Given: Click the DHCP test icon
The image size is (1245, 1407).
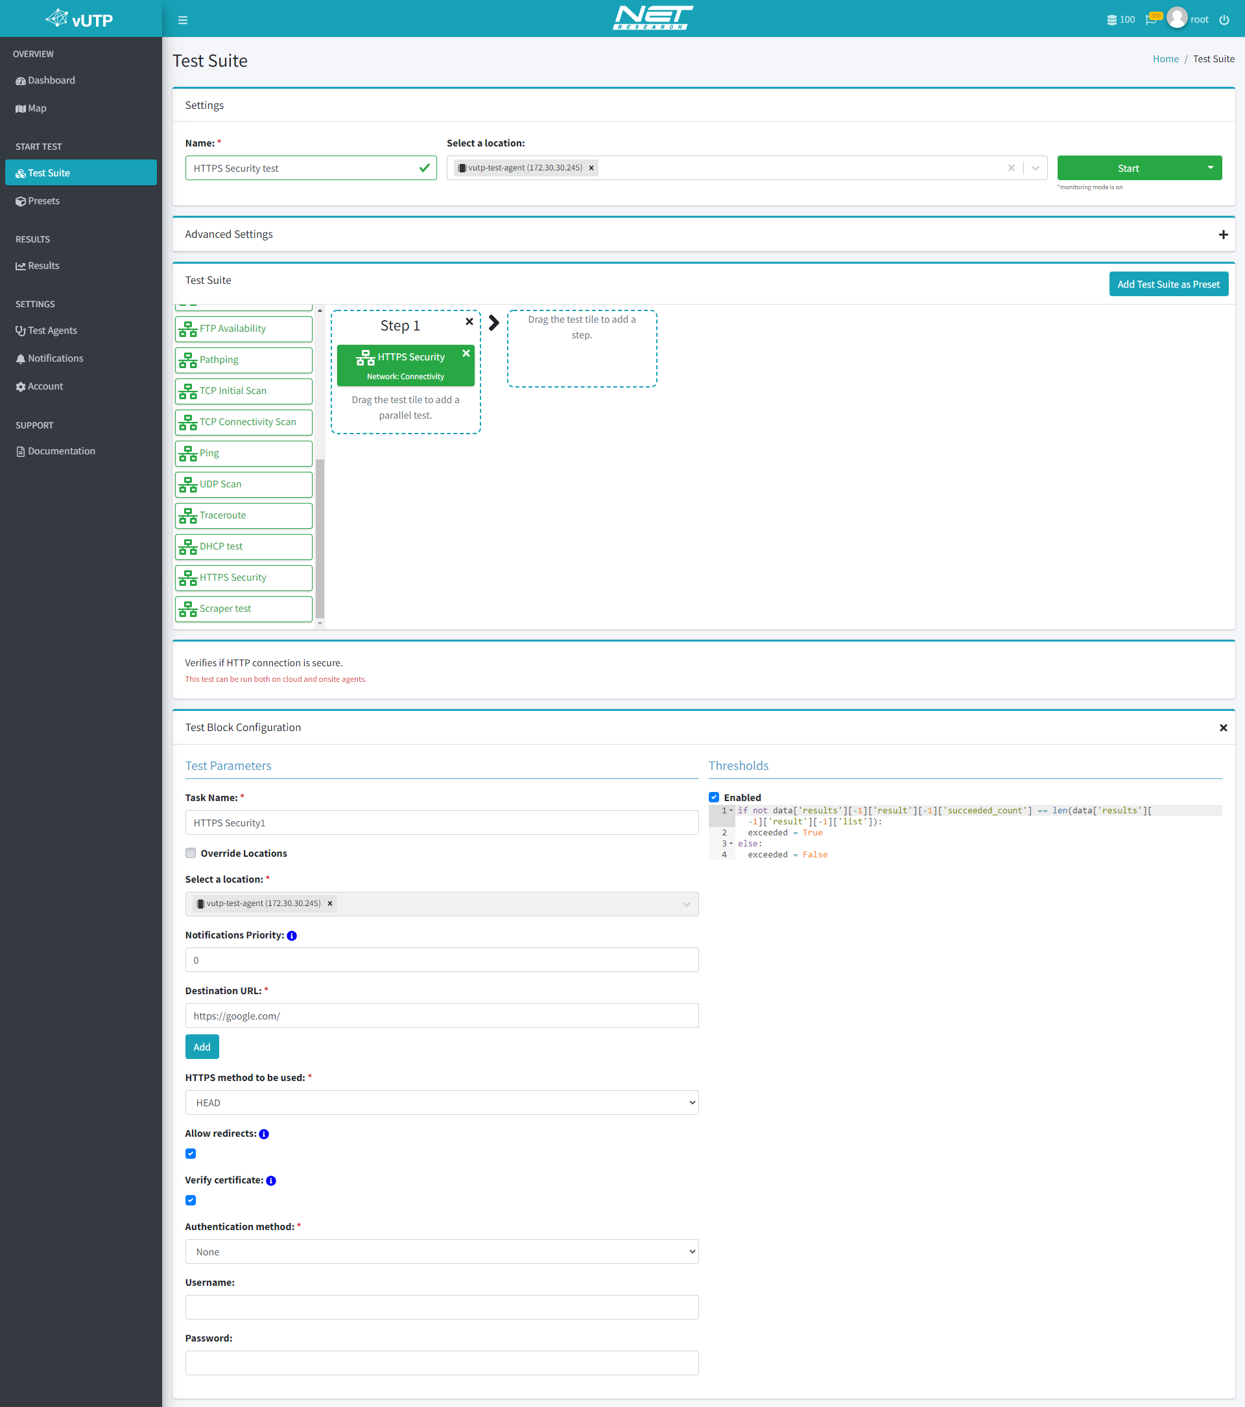Looking at the screenshot, I should point(189,546).
